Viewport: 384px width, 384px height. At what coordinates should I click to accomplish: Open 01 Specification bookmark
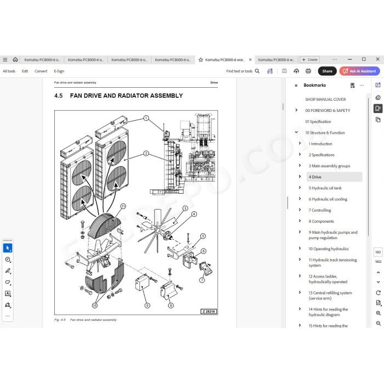pos(318,121)
